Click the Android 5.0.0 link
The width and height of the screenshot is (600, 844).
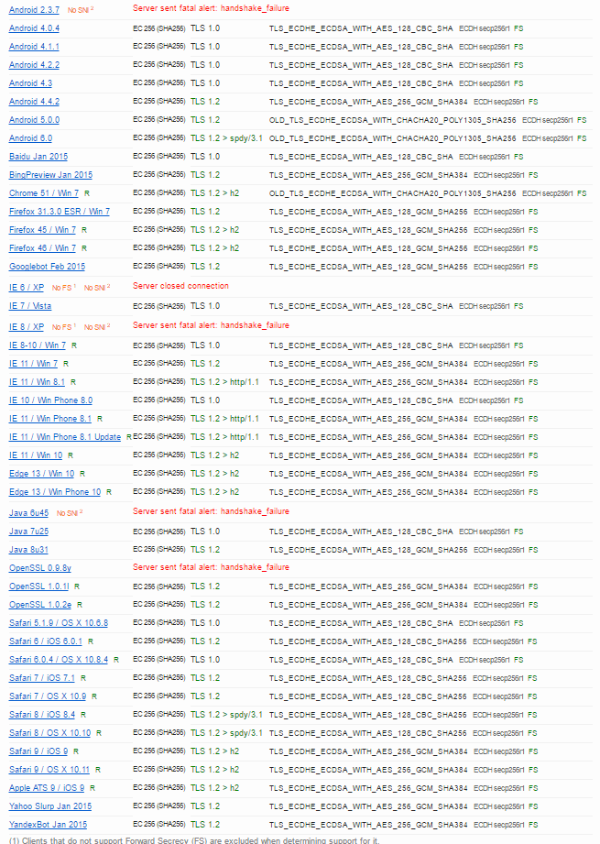34,120
